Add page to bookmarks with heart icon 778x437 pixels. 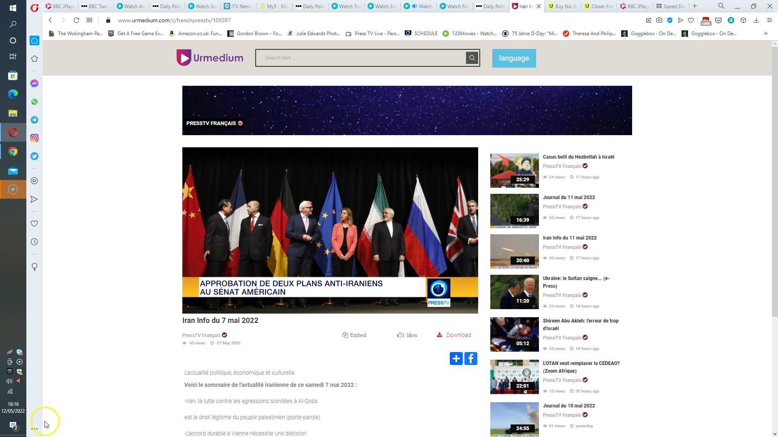click(x=691, y=20)
